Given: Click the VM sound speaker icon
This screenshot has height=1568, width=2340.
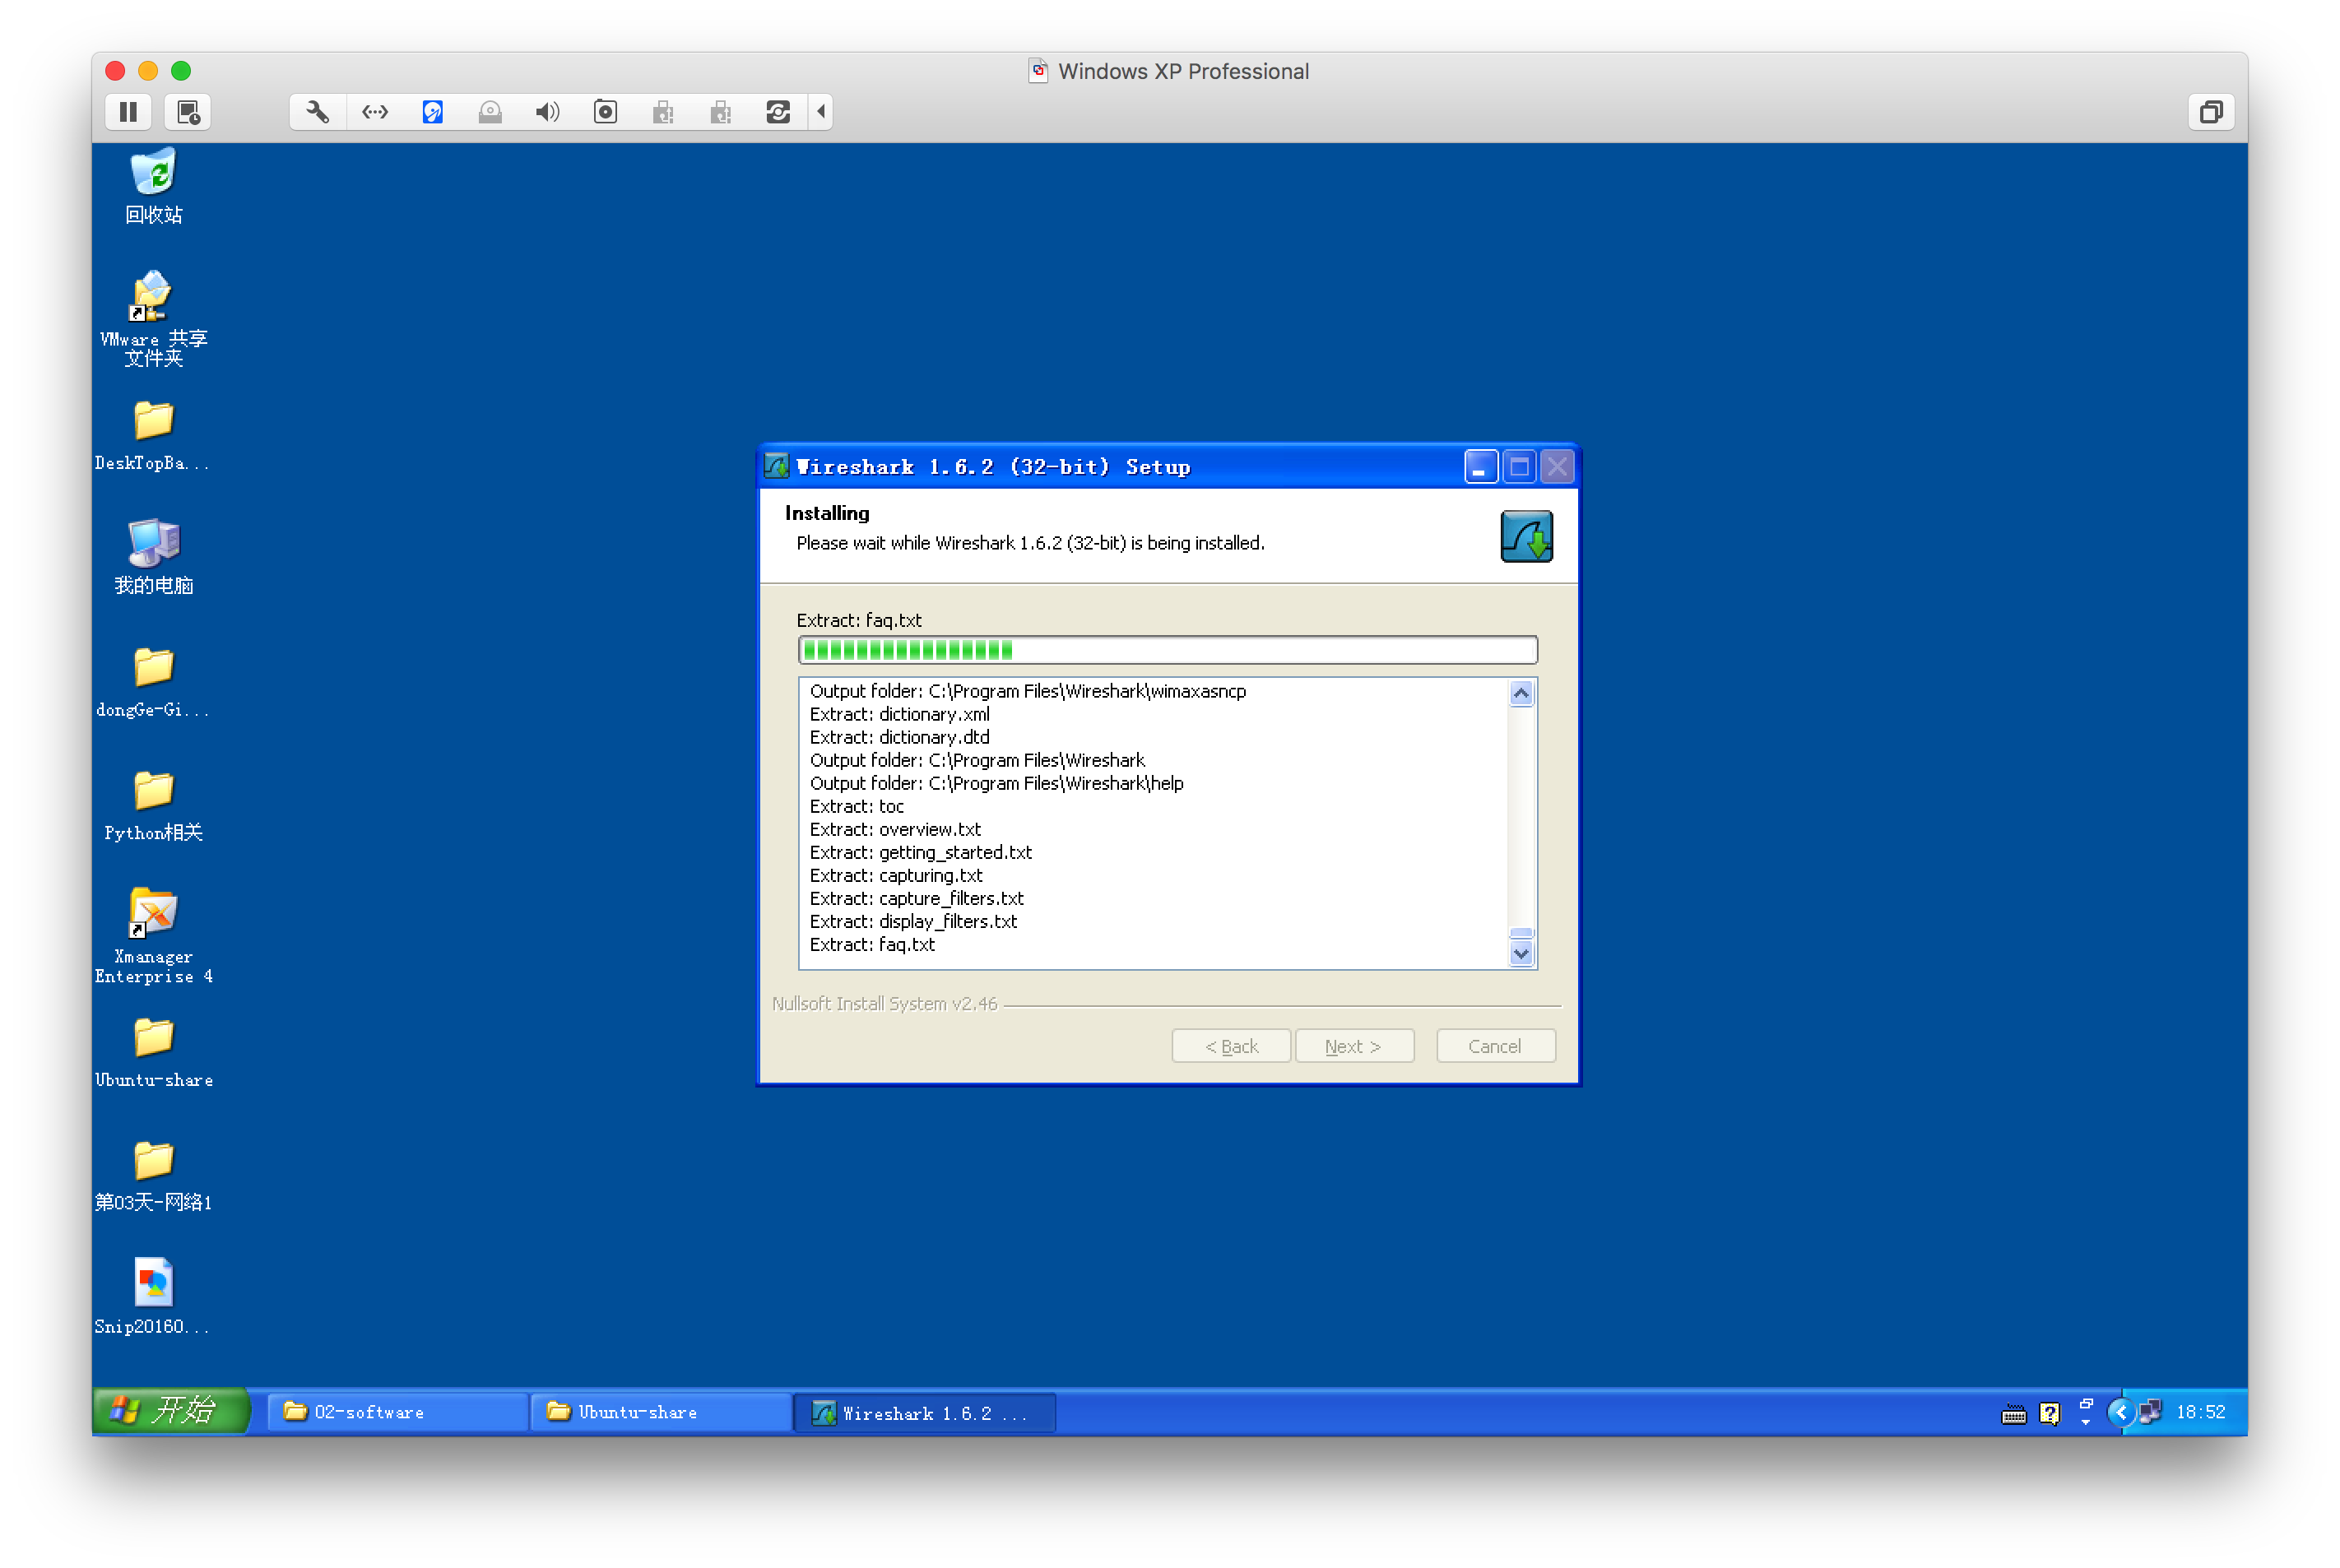Looking at the screenshot, I should click(x=547, y=112).
